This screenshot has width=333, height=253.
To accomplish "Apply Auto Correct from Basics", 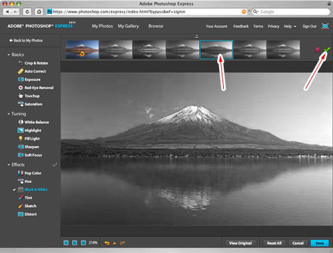I will click(32, 71).
